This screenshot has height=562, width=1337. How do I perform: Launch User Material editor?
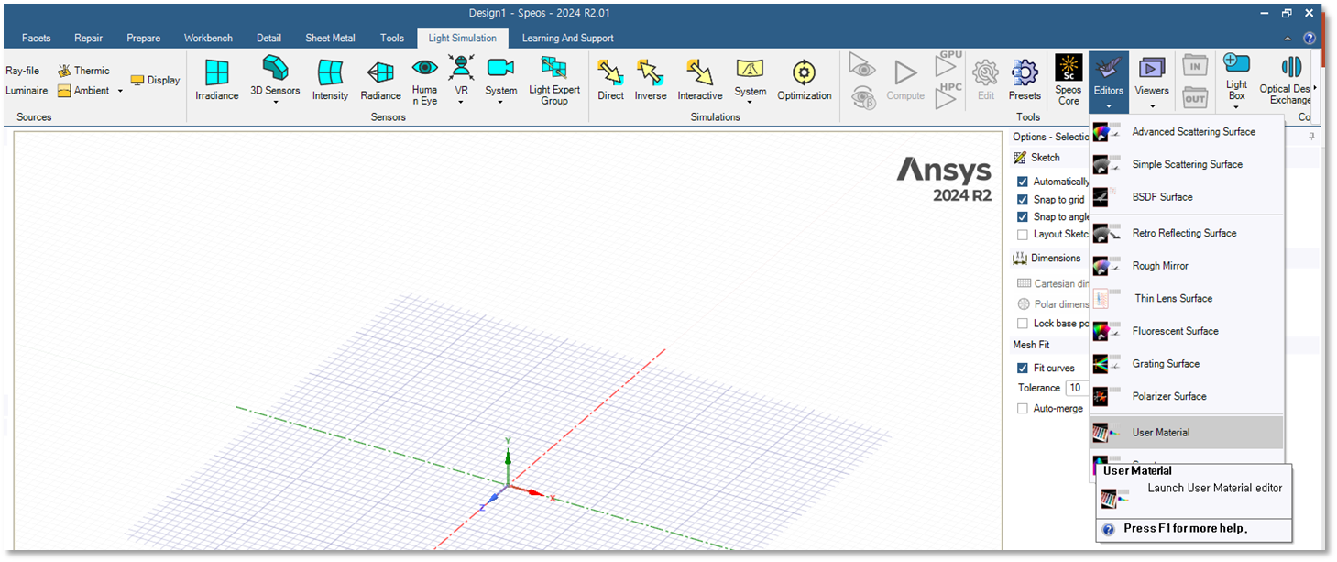coord(1187,433)
